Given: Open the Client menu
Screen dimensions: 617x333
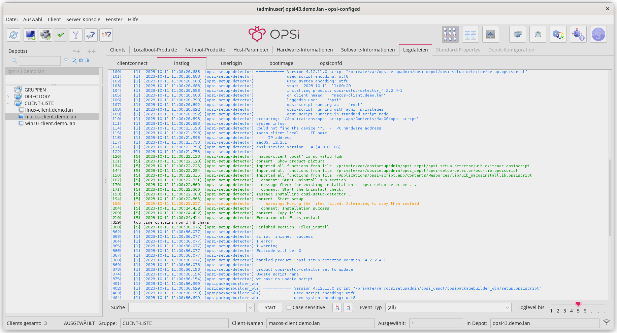Looking at the screenshot, I should click(x=54, y=20).
